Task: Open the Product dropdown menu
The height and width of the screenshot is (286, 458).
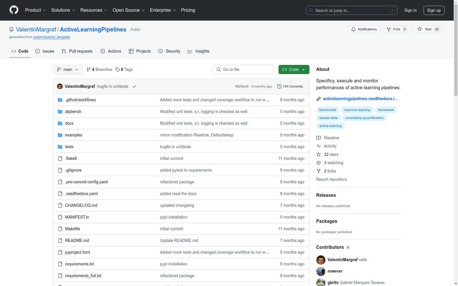Action: pyautogui.click(x=35, y=10)
